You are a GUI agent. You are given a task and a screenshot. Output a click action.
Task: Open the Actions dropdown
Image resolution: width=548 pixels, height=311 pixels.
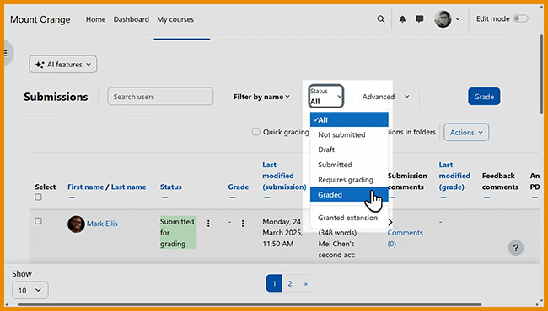466,132
